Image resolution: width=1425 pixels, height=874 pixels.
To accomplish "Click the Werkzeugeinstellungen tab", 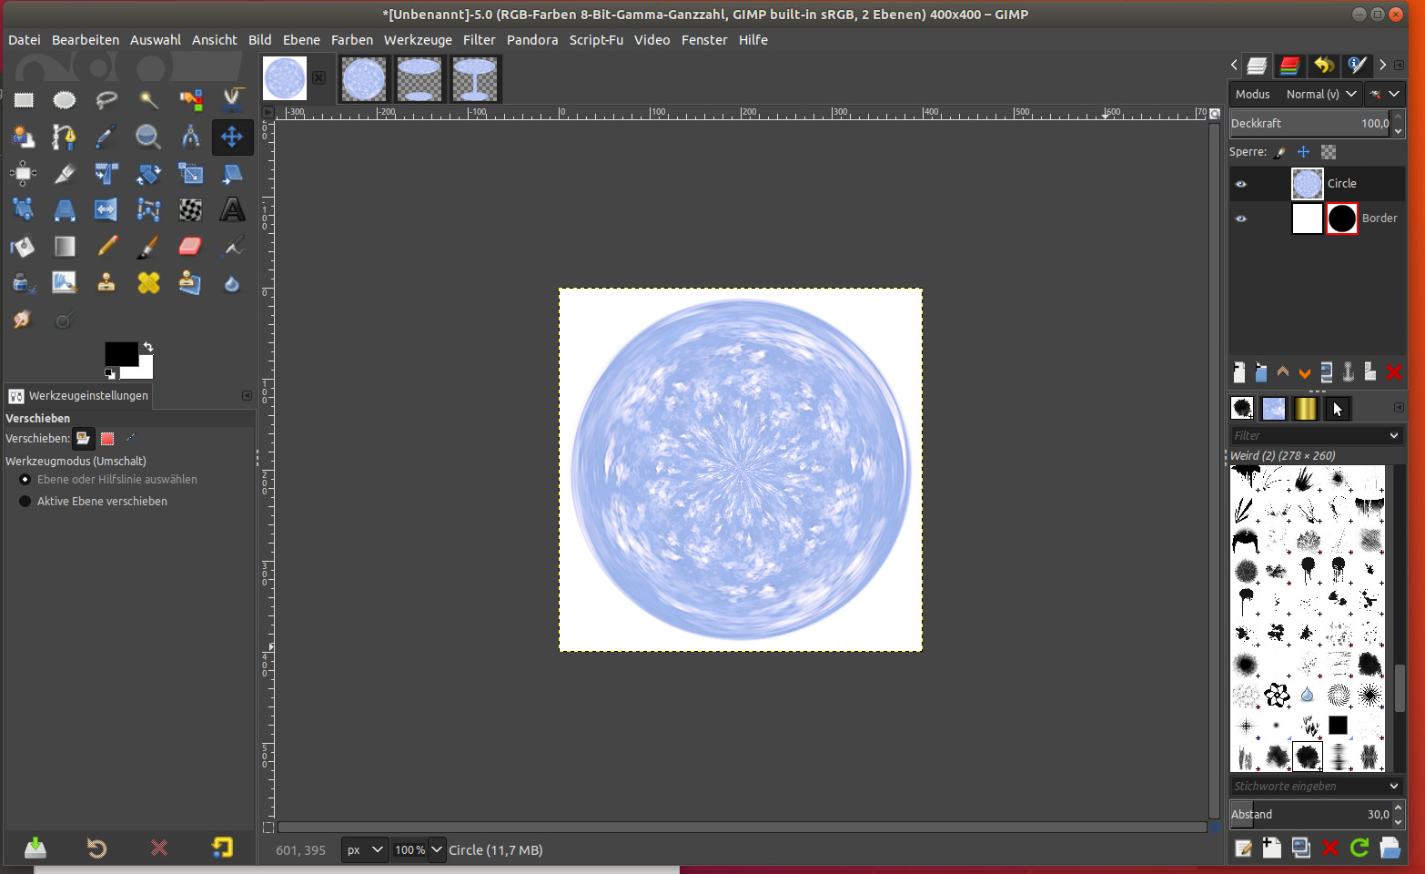I will 78,396.
